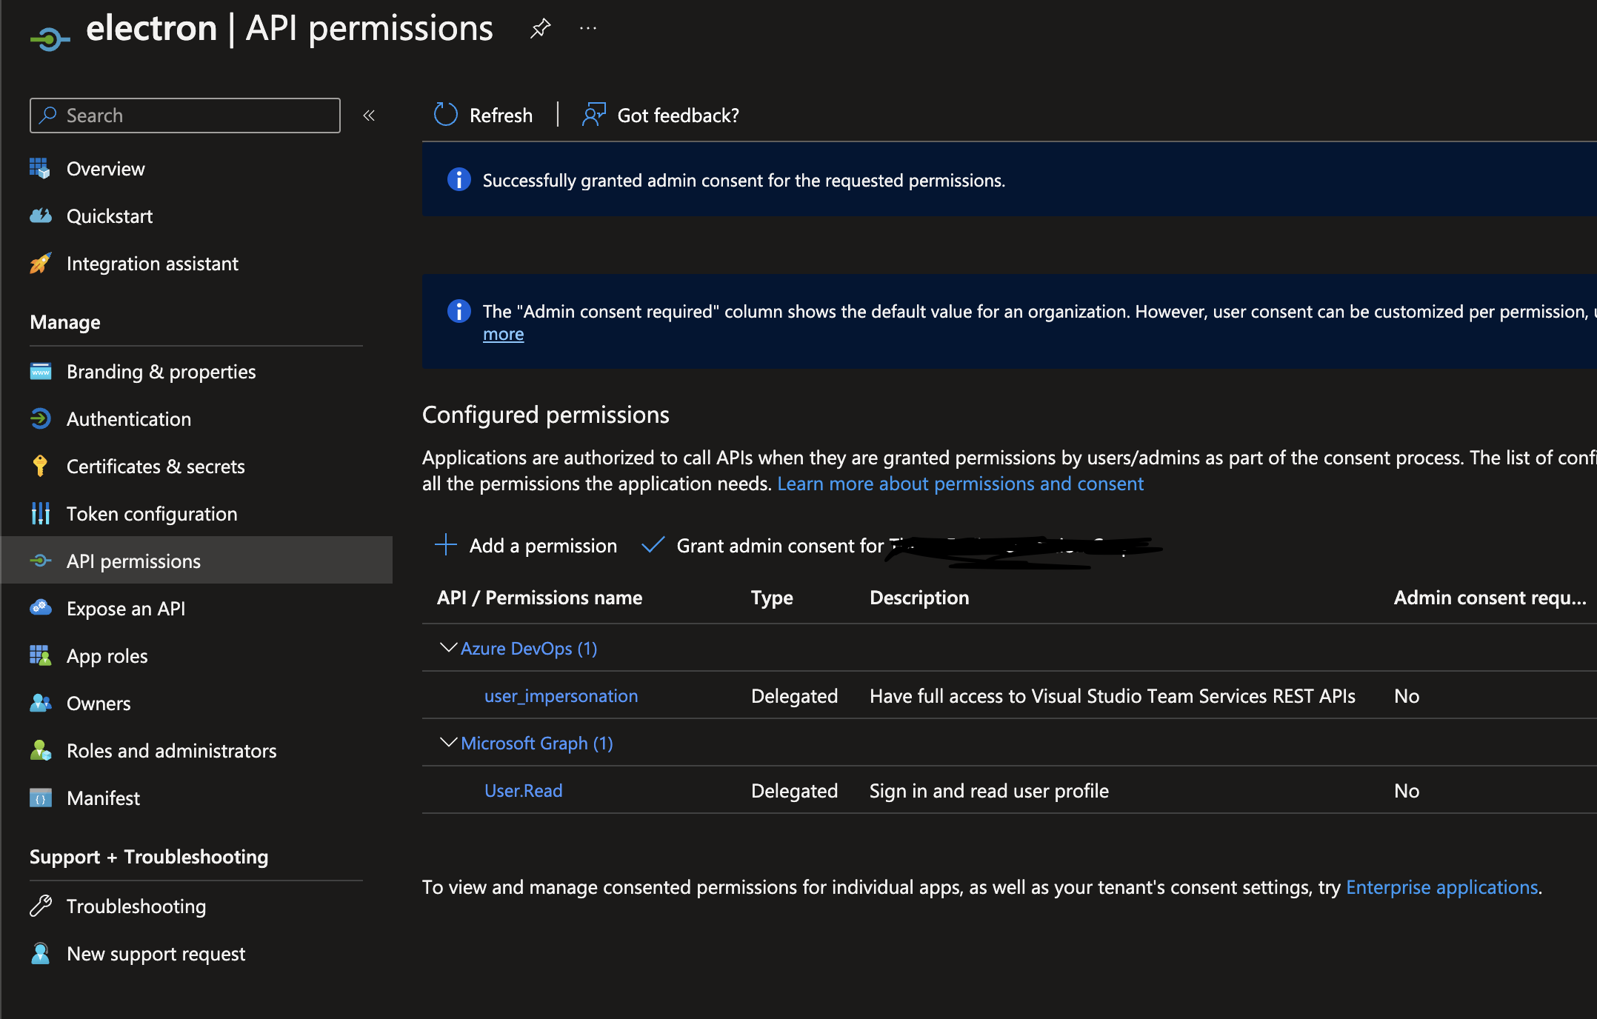Select Expose an API in the sidebar
Screen dimensions: 1597x1019
tap(126, 609)
